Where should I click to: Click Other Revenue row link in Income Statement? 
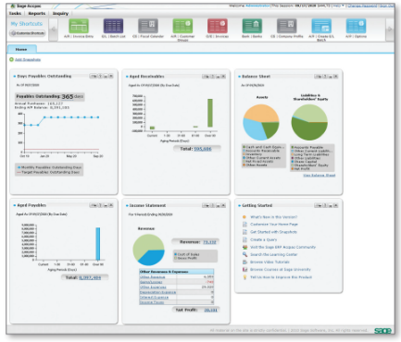(153, 277)
